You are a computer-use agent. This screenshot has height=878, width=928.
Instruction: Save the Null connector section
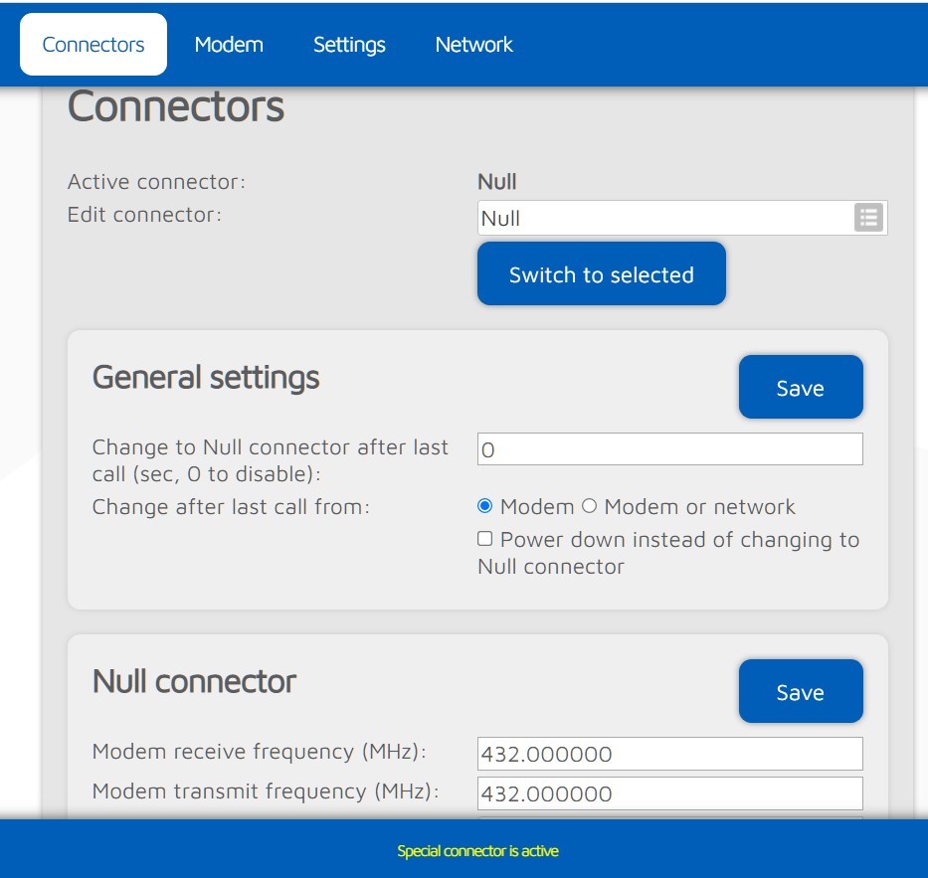pyautogui.click(x=800, y=692)
